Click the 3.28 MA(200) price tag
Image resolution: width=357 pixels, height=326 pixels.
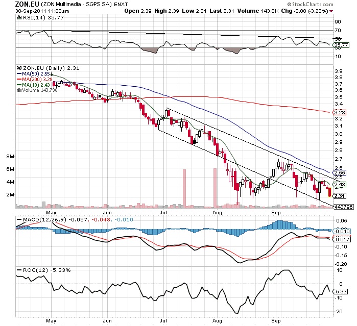pos(340,112)
